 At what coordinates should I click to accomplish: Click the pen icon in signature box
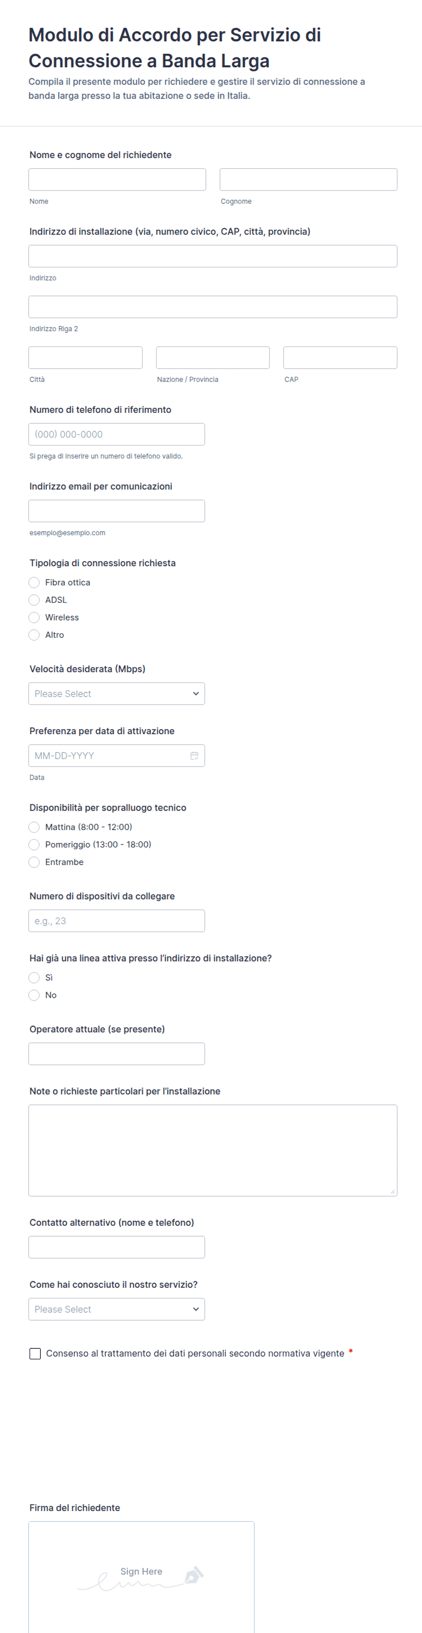(194, 1575)
